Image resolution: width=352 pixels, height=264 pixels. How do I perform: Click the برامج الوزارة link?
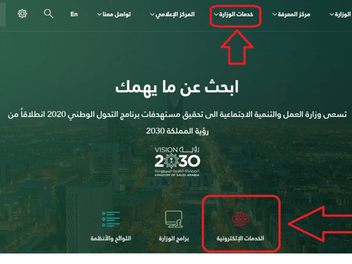(x=174, y=238)
